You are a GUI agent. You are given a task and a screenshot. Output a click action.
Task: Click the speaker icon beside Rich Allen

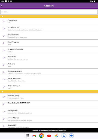pyautogui.click(x=4, y=65)
